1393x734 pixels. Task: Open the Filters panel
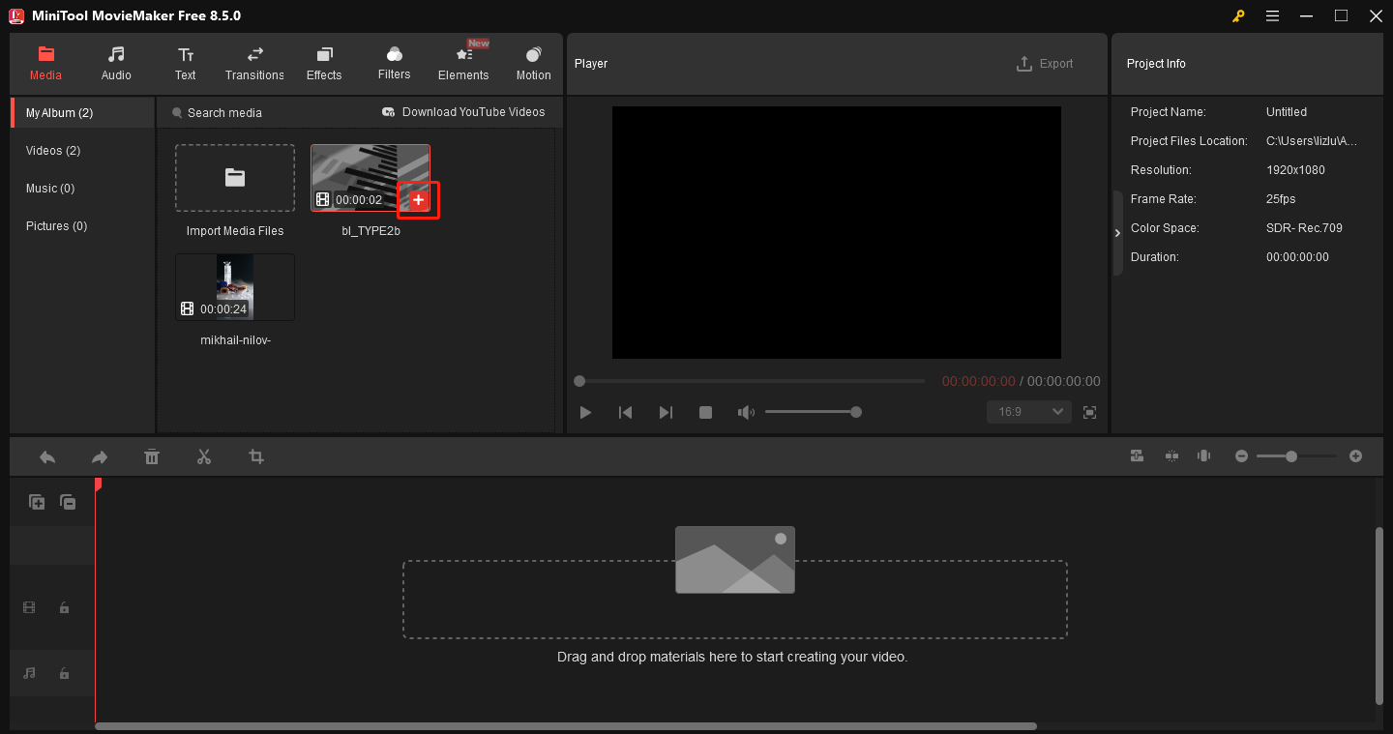coord(394,63)
